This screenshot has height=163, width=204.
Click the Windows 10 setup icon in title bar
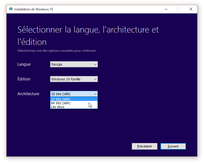pyautogui.click(x=11, y=9)
